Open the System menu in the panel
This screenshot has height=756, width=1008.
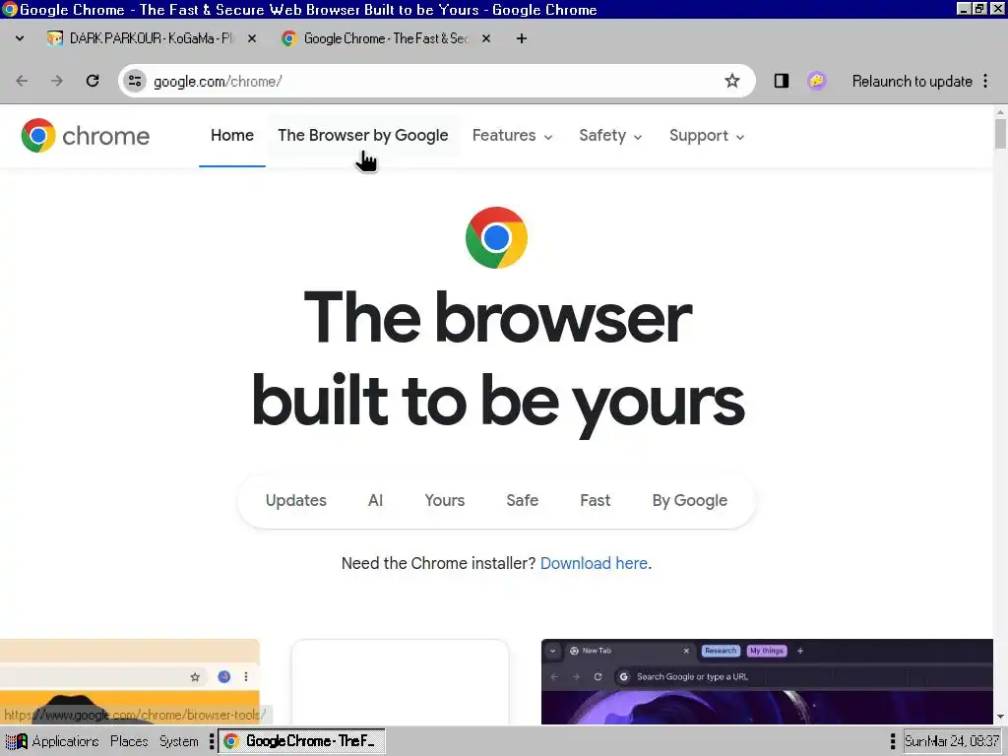coord(179,741)
